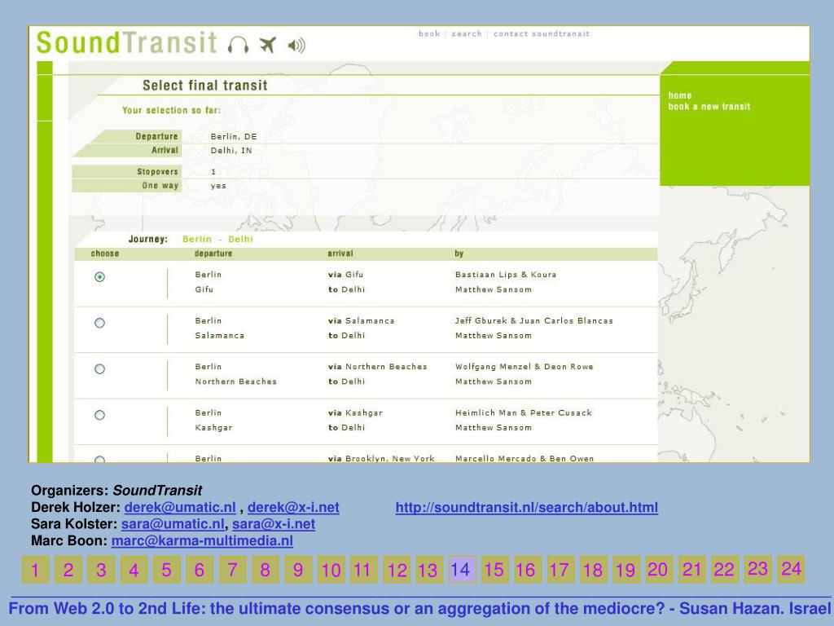Go to slide 4
The width and height of the screenshot is (834, 626).
(x=134, y=570)
